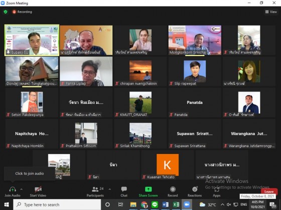
Task: Turn on camera with Start Video
Action: point(38,191)
